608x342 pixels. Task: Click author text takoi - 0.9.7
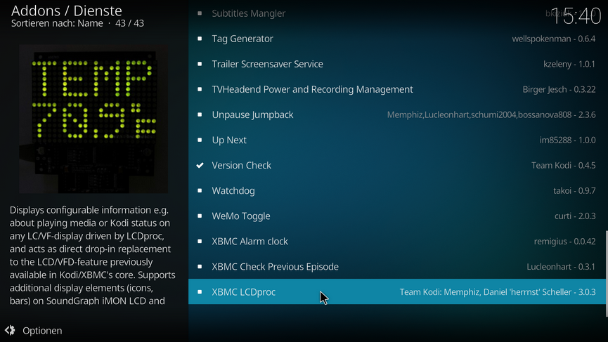[x=574, y=190]
